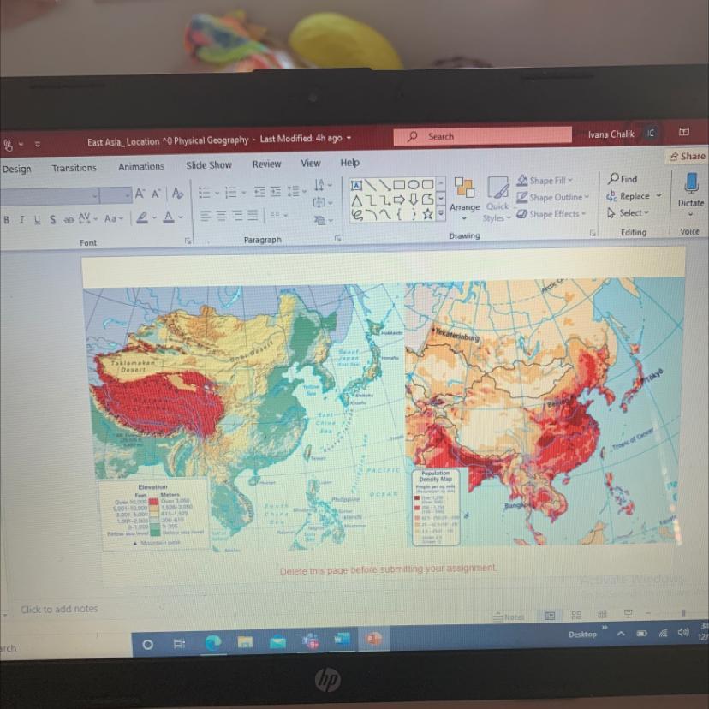The image size is (709, 709).
Task: Toggle Bold formatting
Action: (6, 220)
